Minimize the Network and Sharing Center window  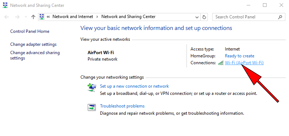pyautogui.click(x=248, y=5)
